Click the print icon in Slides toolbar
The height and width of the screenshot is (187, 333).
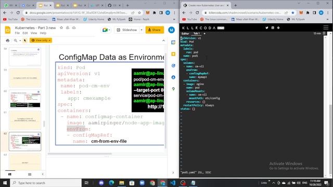click(8, 41)
